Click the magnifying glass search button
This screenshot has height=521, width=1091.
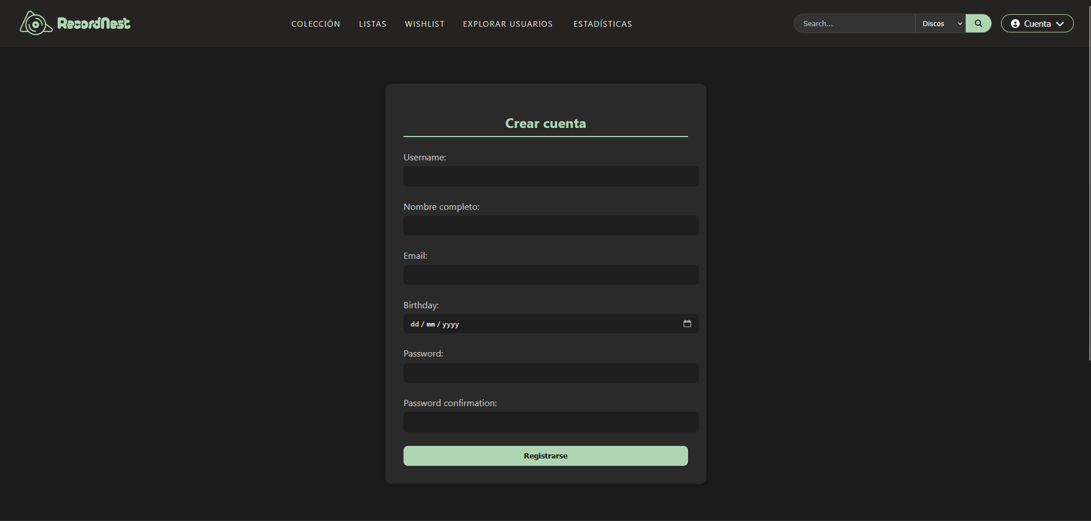point(978,23)
